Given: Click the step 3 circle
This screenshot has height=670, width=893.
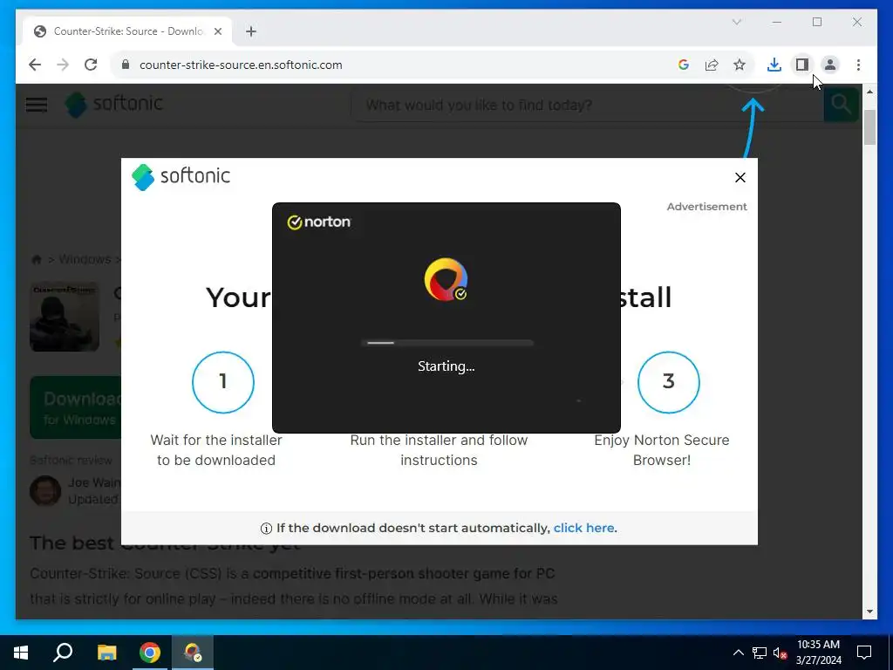Looking at the screenshot, I should pyautogui.click(x=669, y=382).
